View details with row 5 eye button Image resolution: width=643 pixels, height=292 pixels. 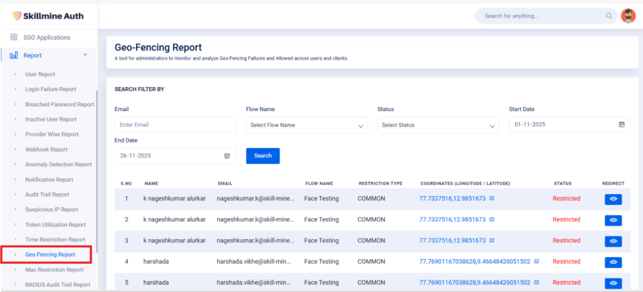click(613, 283)
